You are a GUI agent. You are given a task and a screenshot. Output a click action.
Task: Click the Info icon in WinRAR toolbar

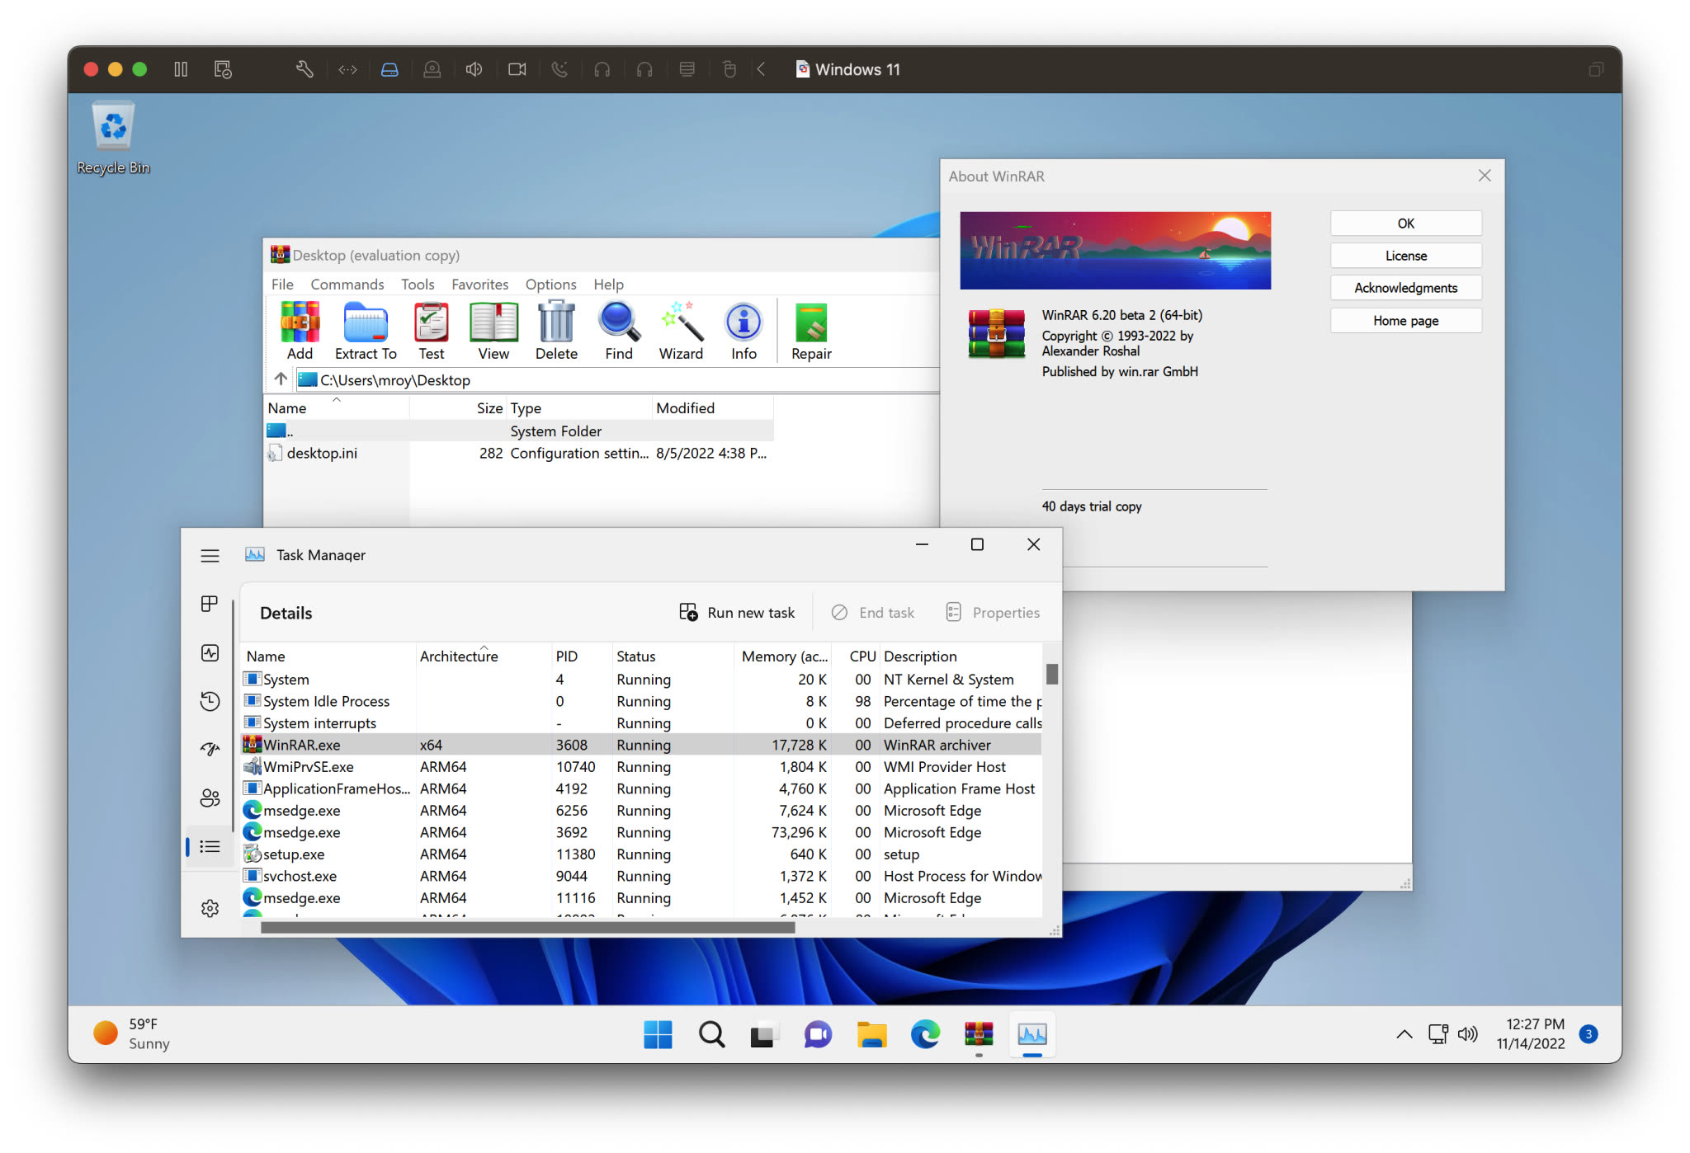tap(744, 331)
